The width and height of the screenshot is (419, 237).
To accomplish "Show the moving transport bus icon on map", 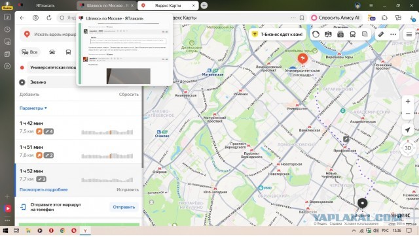I will (x=353, y=35).
